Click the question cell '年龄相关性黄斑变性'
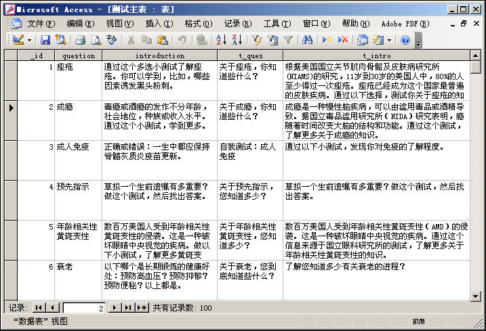486x331 pixels. pyautogui.click(x=79, y=240)
